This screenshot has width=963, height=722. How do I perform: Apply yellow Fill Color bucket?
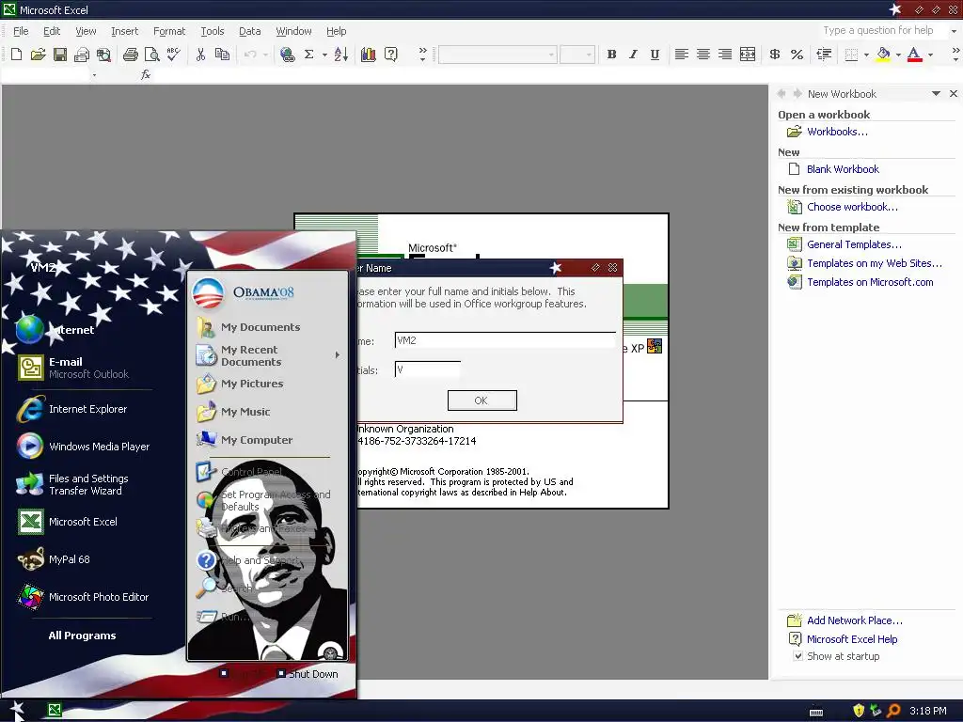tap(883, 55)
